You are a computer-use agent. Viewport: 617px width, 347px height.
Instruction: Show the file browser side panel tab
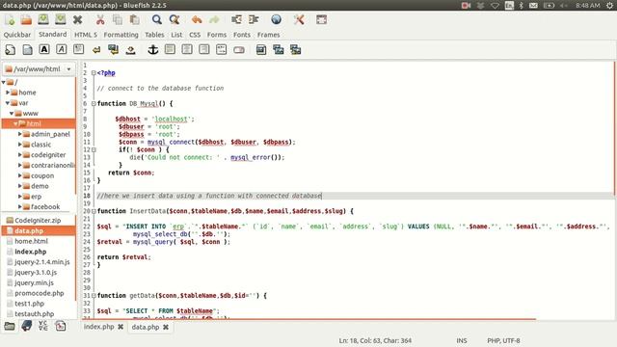(x=10, y=326)
